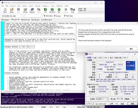The width and height of the screenshot is (138, 108).
Task: Open POV-Win help icon
Action: [x=48, y=16]
